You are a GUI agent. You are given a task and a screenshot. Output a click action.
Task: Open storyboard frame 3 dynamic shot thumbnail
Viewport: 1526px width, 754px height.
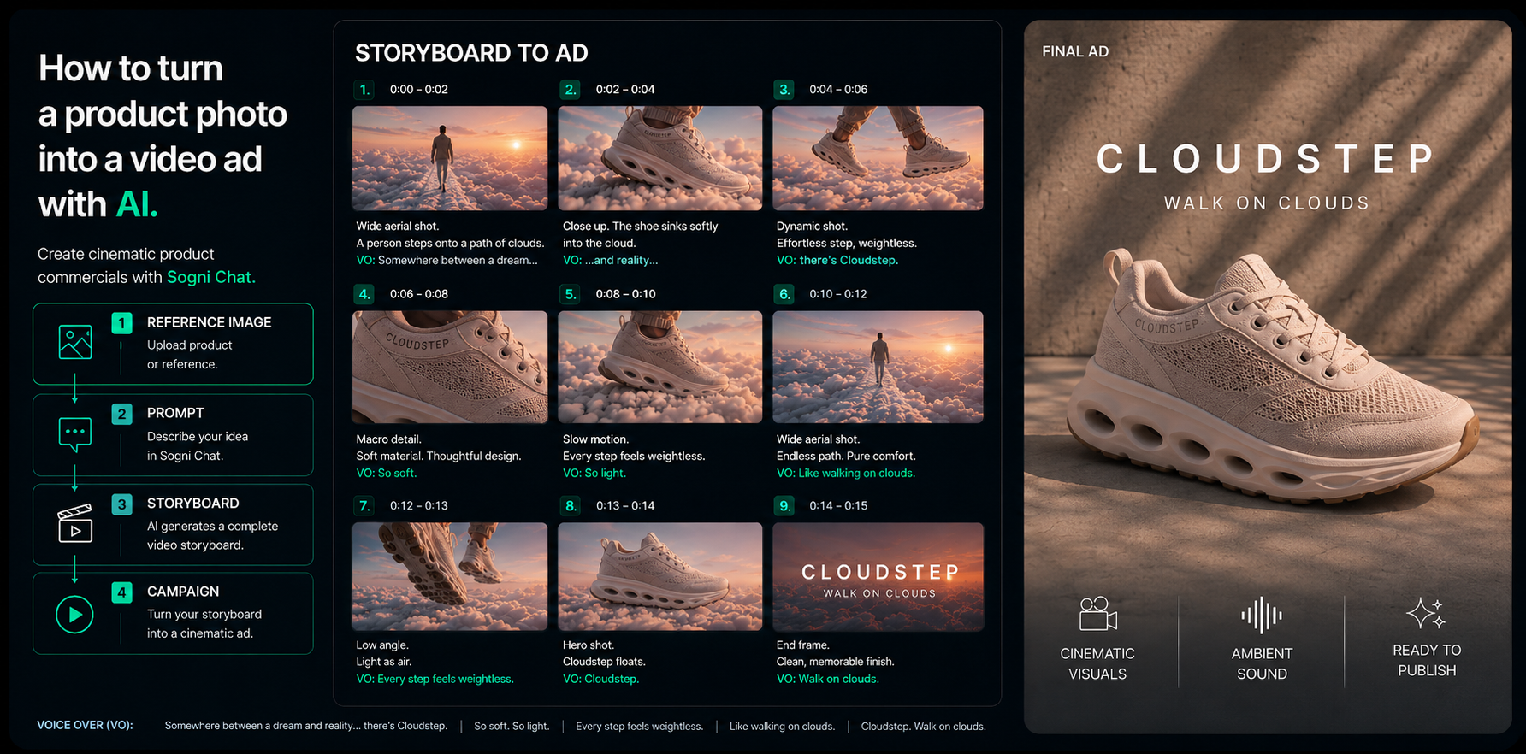(x=878, y=158)
